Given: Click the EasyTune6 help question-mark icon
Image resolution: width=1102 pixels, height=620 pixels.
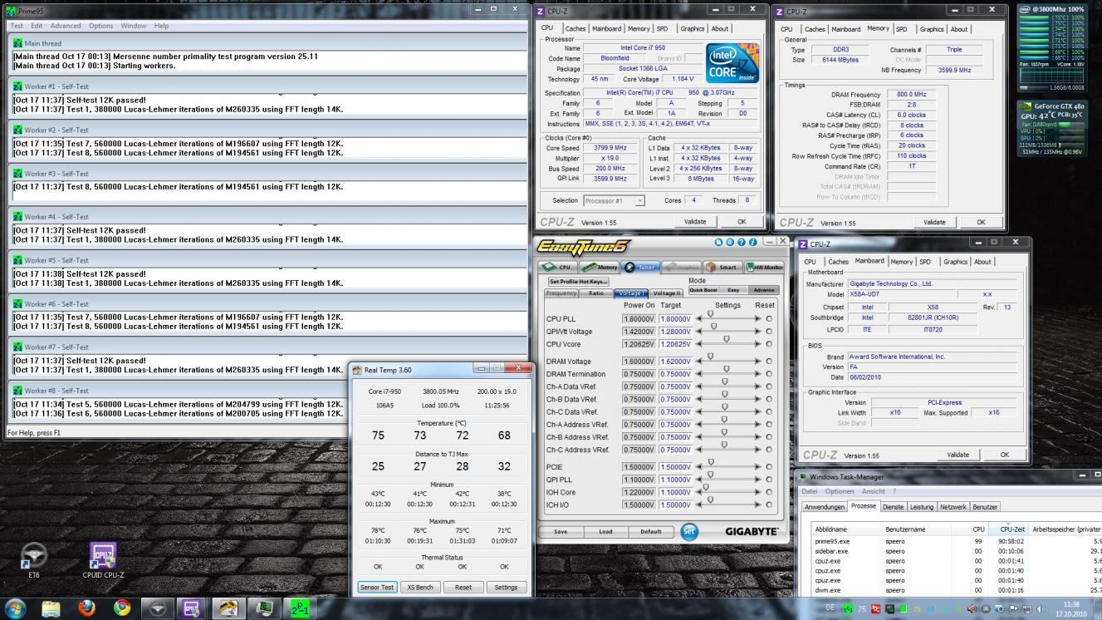Looking at the screenshot, I should pos(740,242).
